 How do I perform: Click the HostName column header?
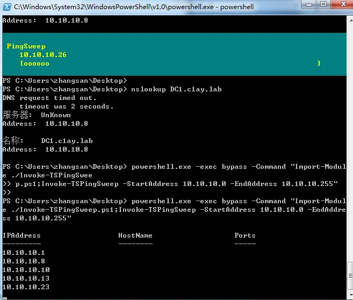pos(135,235)
